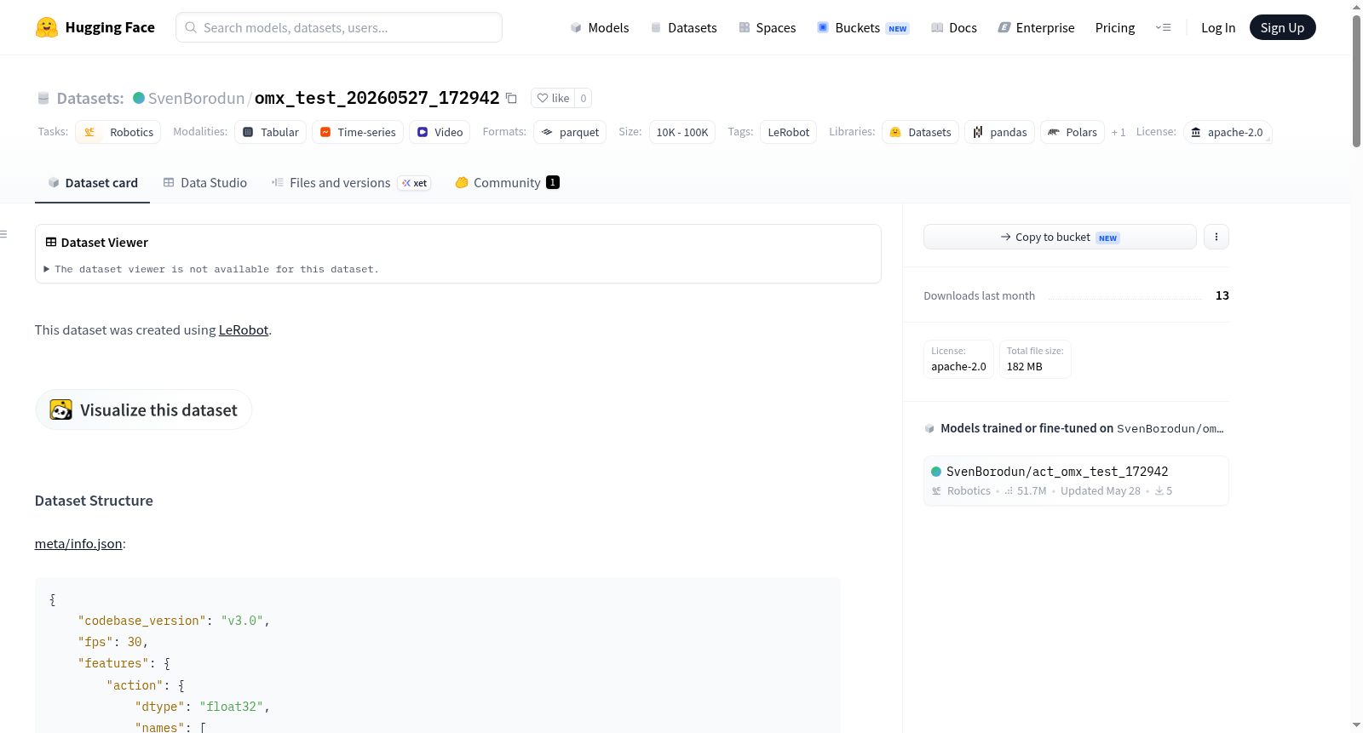Select the Dataset card tab
This screenshot has height=733, width=1363.
[x=92, y=183]
